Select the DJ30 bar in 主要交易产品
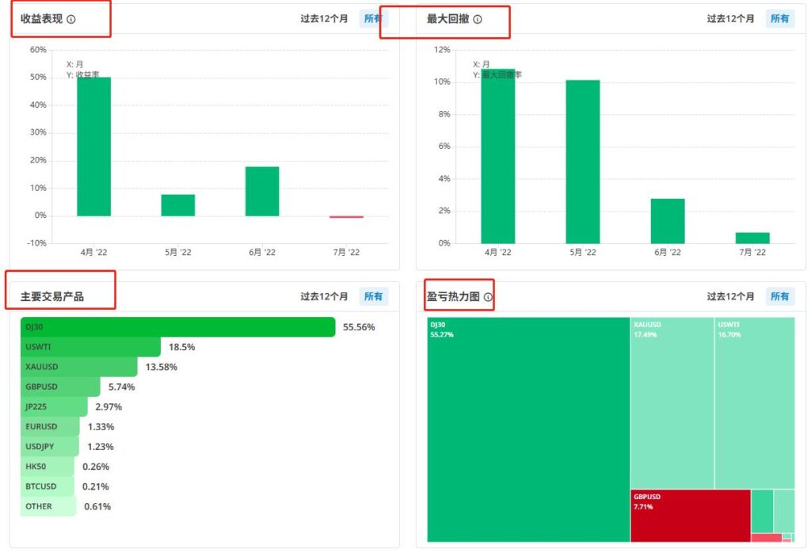The height and width of the screenshot is (553, 811). (x=178, y=326)
